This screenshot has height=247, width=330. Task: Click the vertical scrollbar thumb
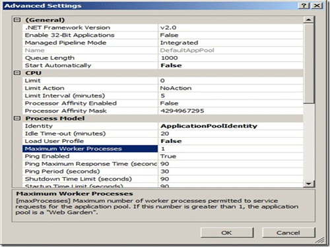point(309,63)
